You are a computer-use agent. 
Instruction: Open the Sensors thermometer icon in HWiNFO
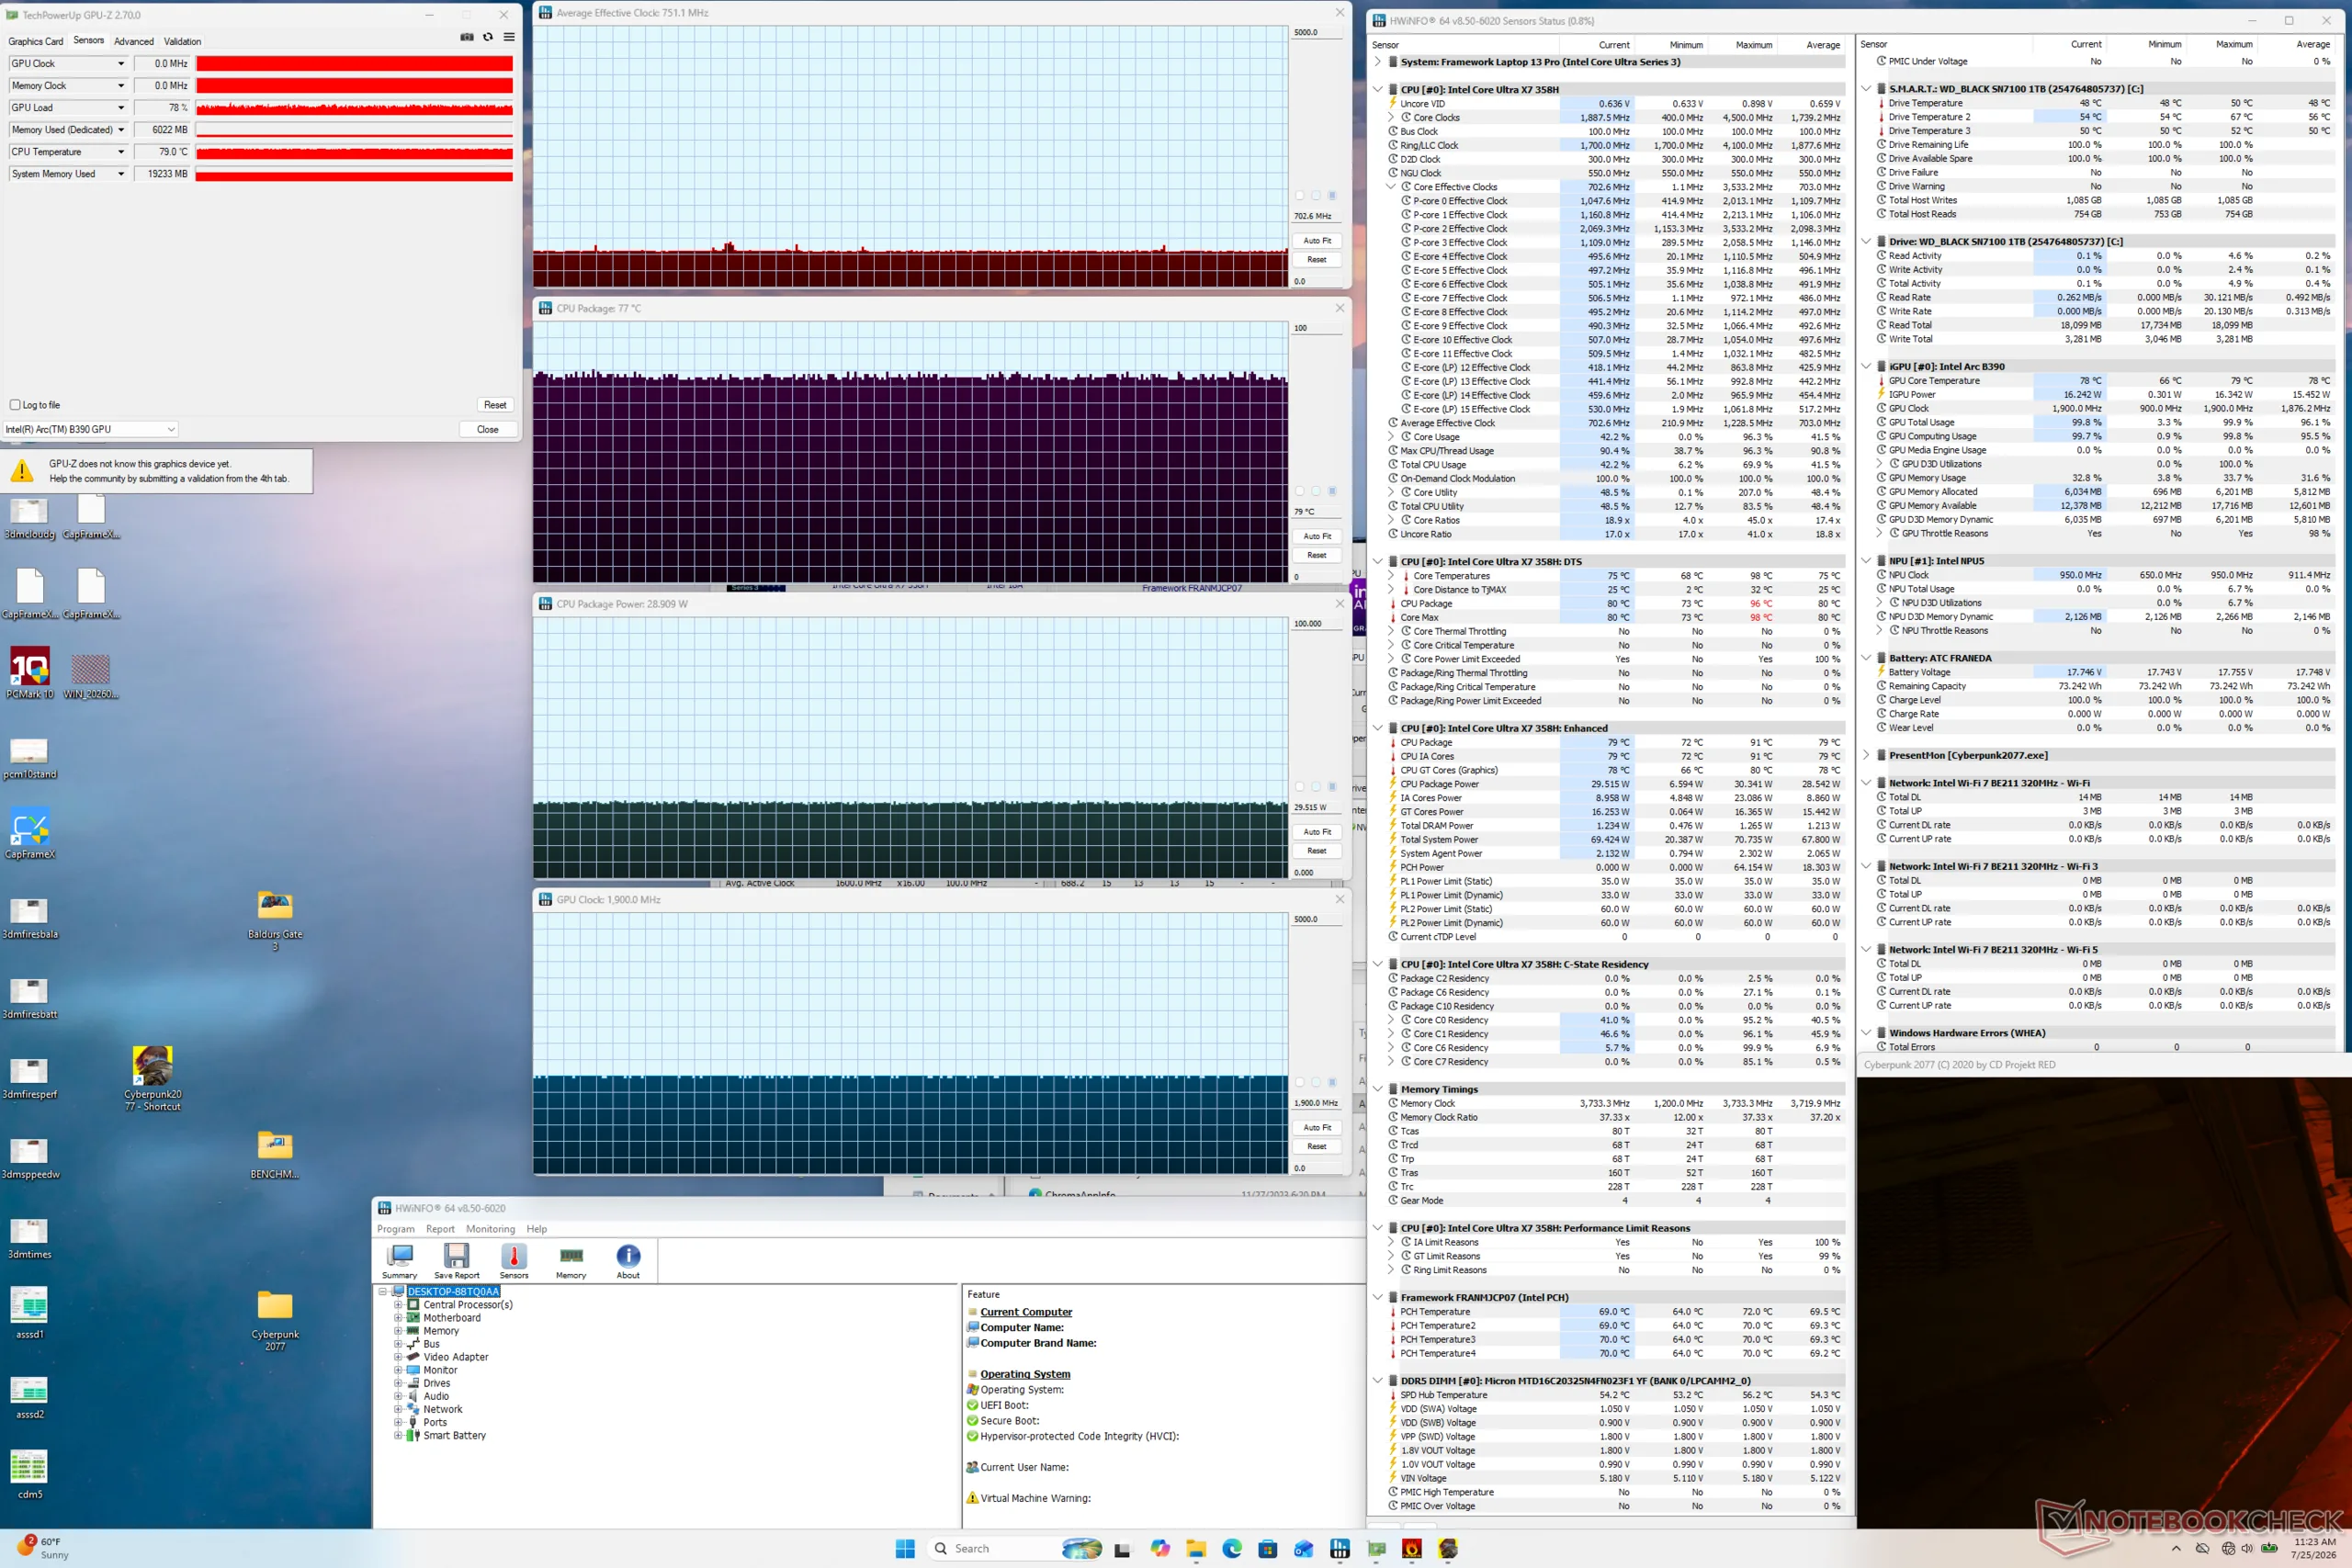click(514, 1262)
